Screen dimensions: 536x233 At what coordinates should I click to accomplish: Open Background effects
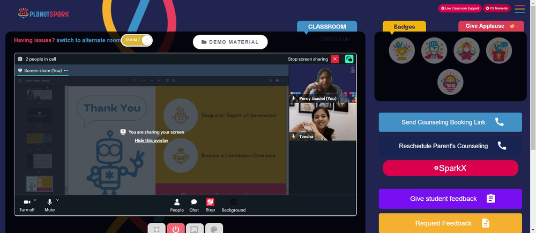click(x=234, y=205)
